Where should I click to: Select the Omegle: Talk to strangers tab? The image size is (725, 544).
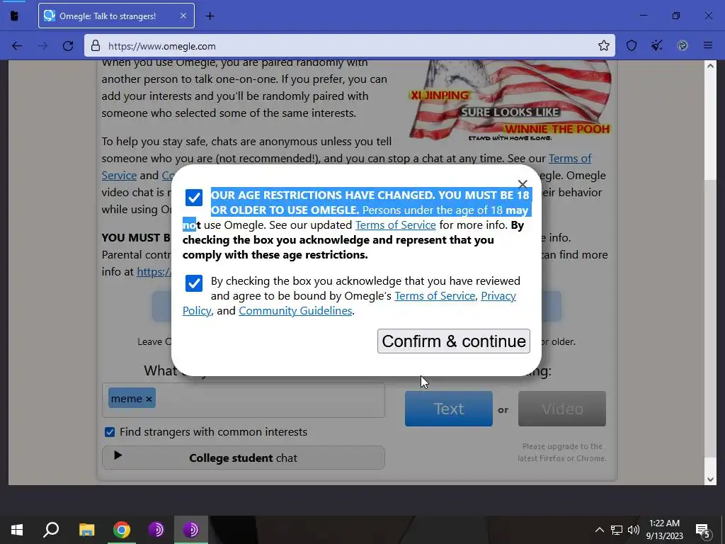click(117, 16)
